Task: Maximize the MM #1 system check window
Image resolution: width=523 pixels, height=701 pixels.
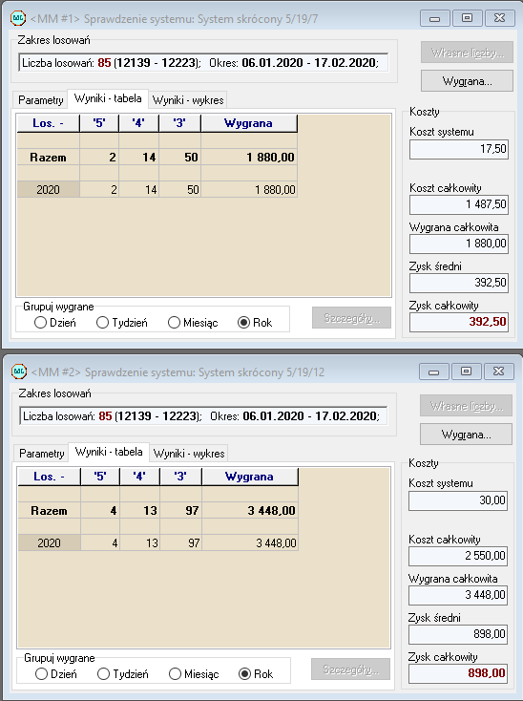Action: (467, 18)
